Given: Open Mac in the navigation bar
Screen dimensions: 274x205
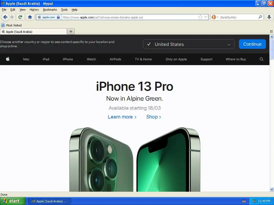Looking at the screenshot, I should pos(26,59).
